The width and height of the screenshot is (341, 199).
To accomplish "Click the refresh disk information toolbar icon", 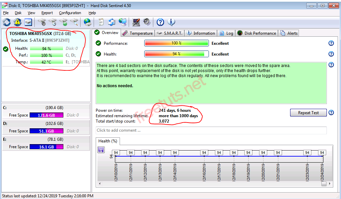I will 7,22.
